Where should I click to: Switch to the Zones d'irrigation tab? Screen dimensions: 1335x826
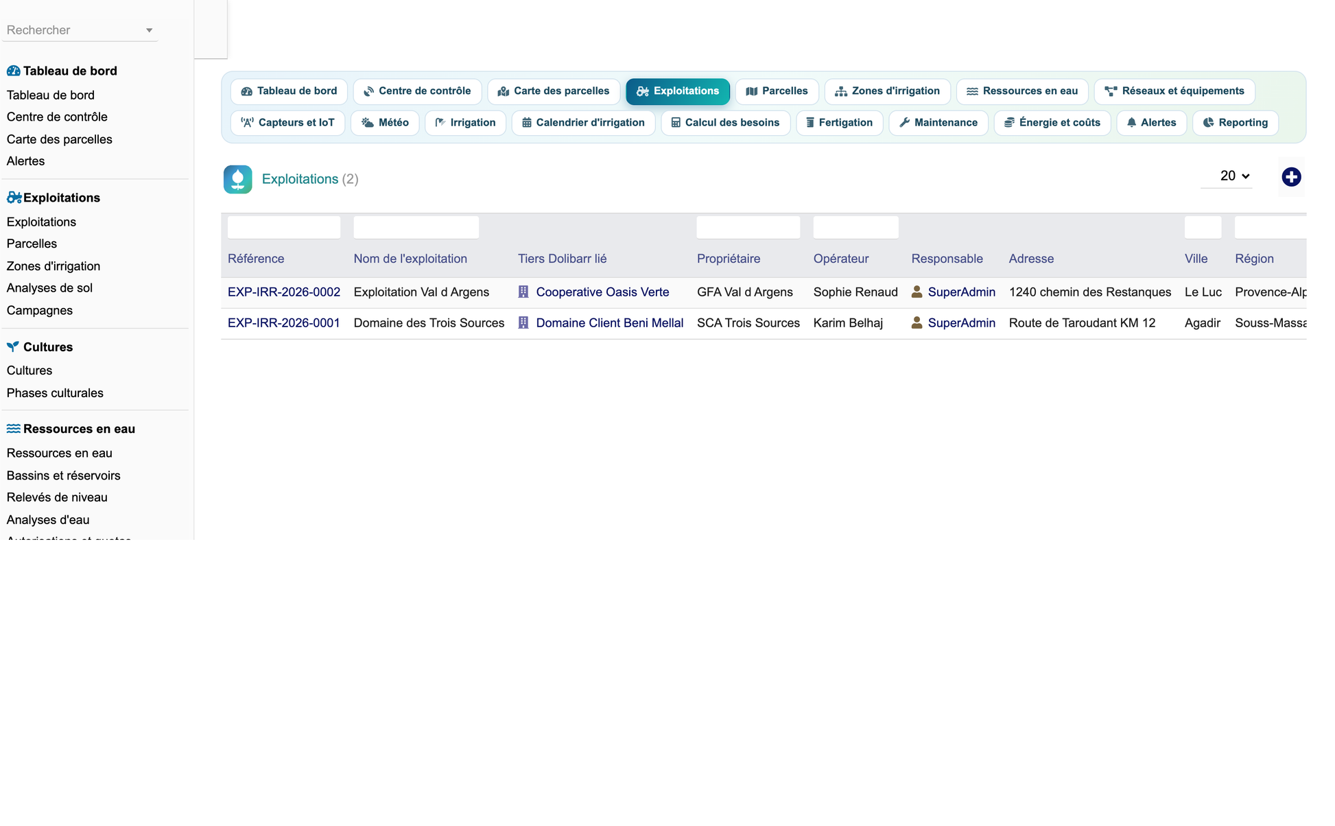point(887,91)
